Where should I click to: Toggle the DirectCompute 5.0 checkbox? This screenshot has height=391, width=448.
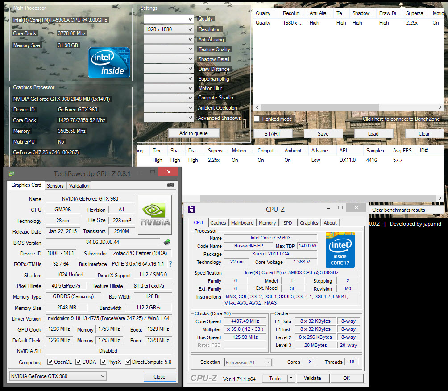128,362
